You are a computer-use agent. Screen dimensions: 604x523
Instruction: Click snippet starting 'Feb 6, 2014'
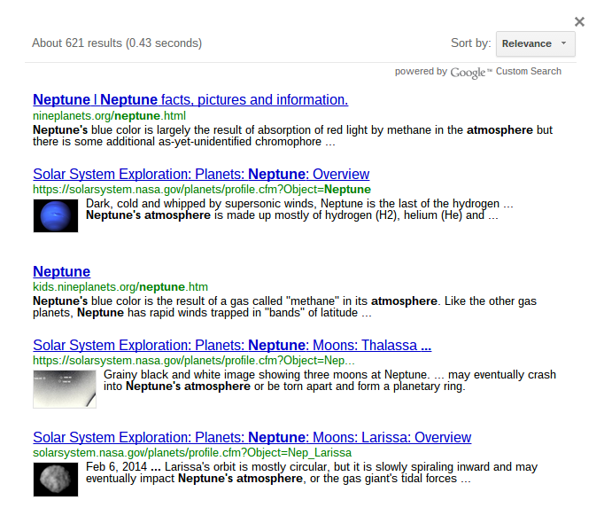pos(312,472)
